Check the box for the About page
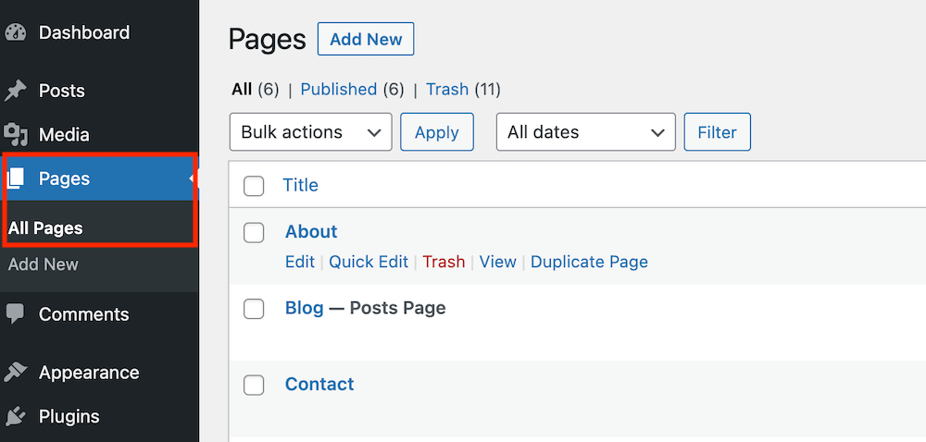 [x=254, y=232]
